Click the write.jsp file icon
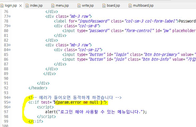The width and height of the screenshot is (196, 127). tap(79, 6)
